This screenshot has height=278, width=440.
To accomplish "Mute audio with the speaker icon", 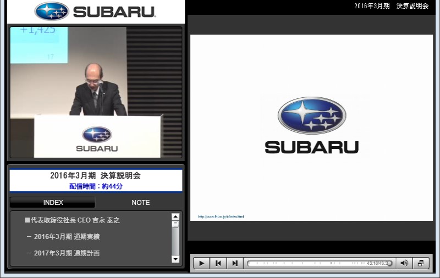I will [x=404, y=263].
